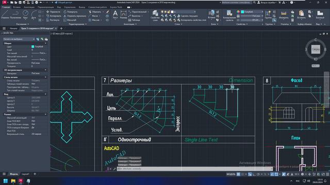Toggle snap mode in status bar

point(242,174)
